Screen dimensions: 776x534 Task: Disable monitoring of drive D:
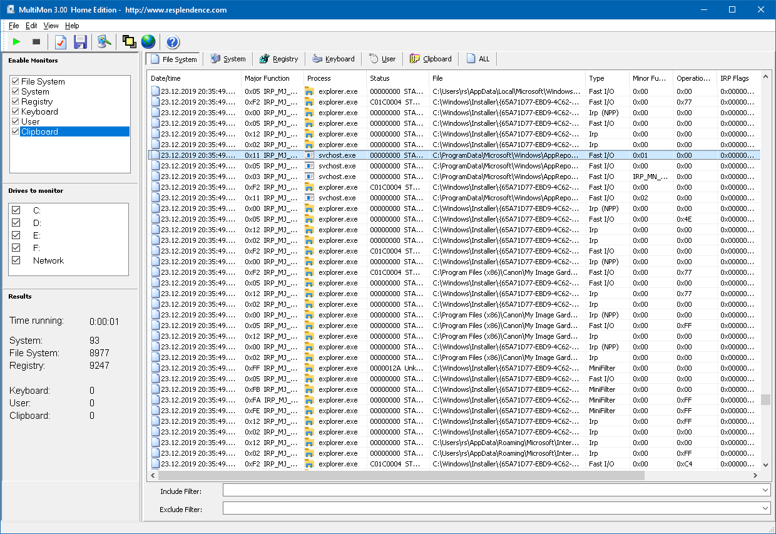(16, 223)
